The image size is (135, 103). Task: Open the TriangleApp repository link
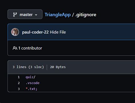tap(58, 15)
